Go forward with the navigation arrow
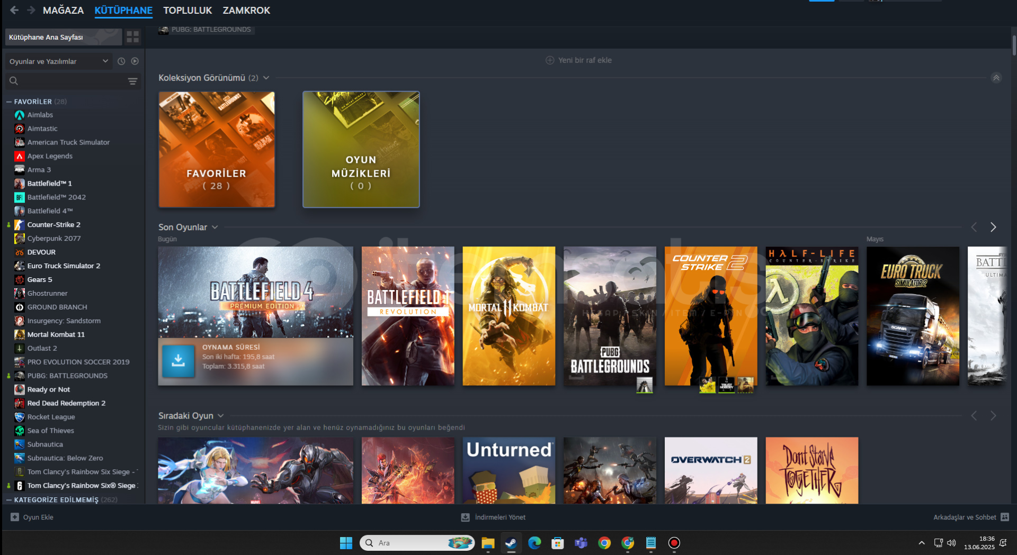The height and width of the screenshot is (555, 1017). (31, 10)
